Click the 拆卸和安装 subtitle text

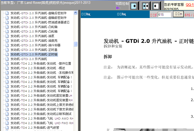pyautogui.click(x=113, y=46)
